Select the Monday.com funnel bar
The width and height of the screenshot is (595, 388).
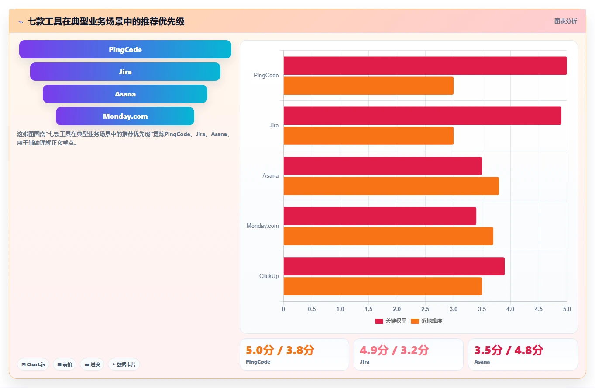click(125, 116)
